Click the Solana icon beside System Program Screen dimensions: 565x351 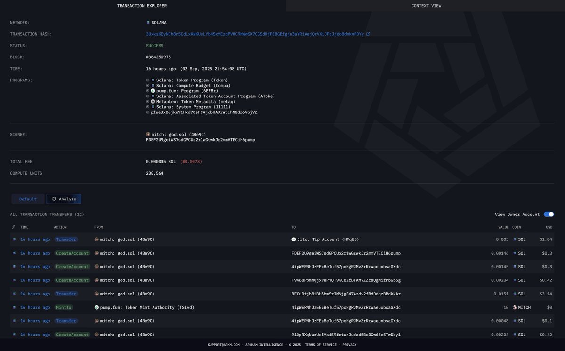tap(153, 107)
